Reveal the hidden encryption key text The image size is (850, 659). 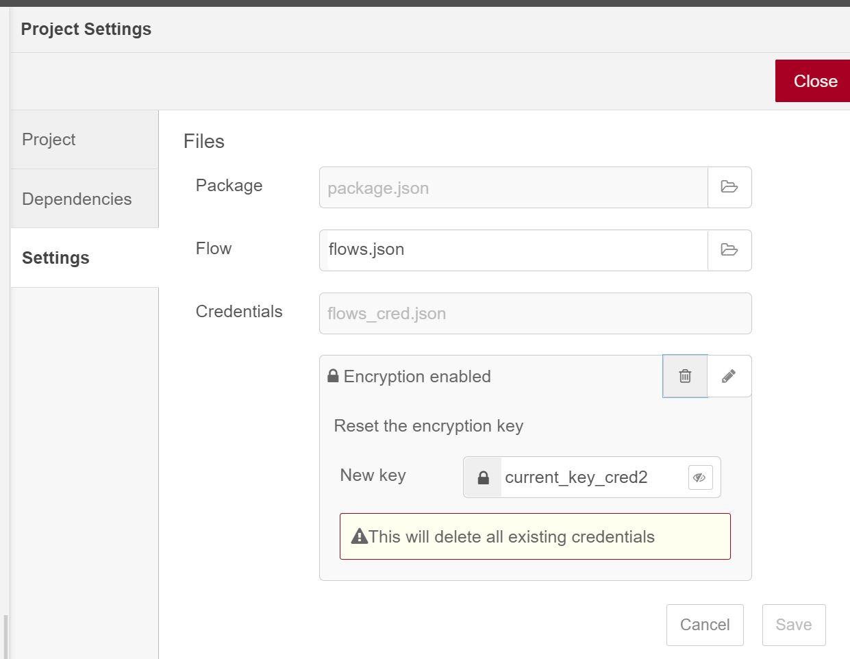tap(700, 477)
